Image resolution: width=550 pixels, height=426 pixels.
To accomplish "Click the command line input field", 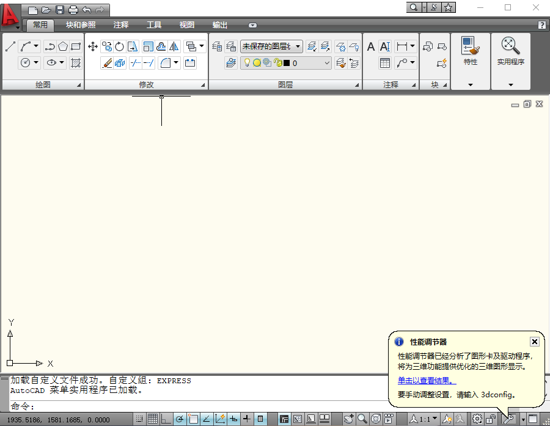I will (x=183, y=406).
